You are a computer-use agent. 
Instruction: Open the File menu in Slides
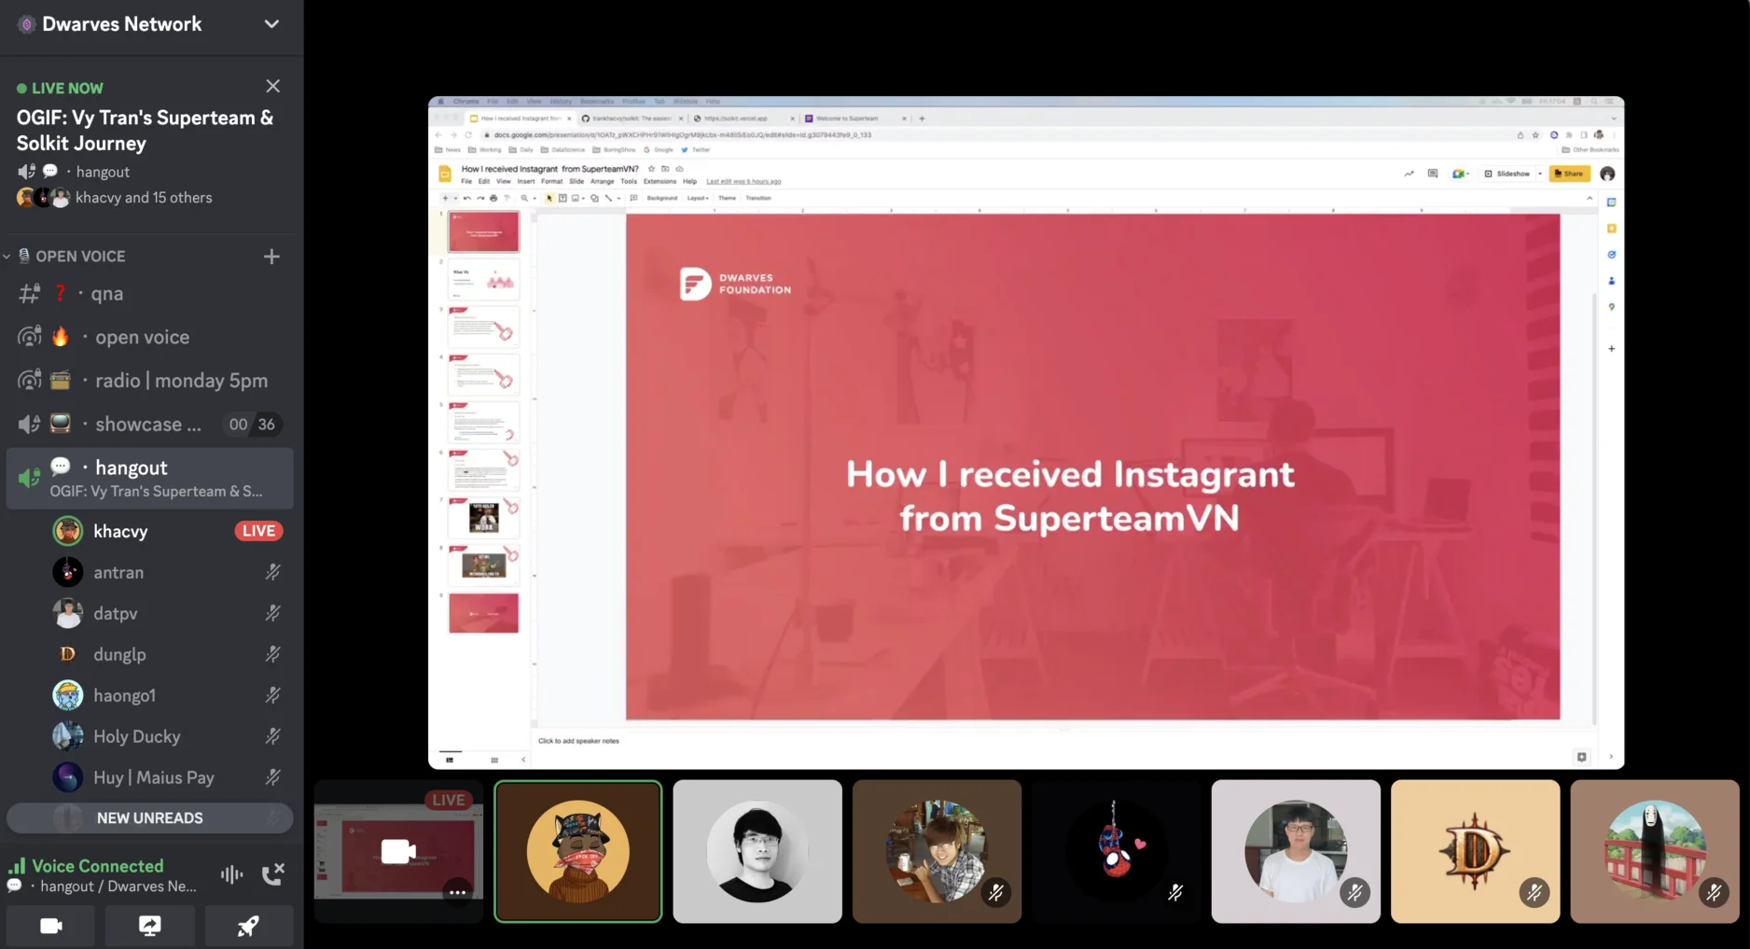pos(466,182)
